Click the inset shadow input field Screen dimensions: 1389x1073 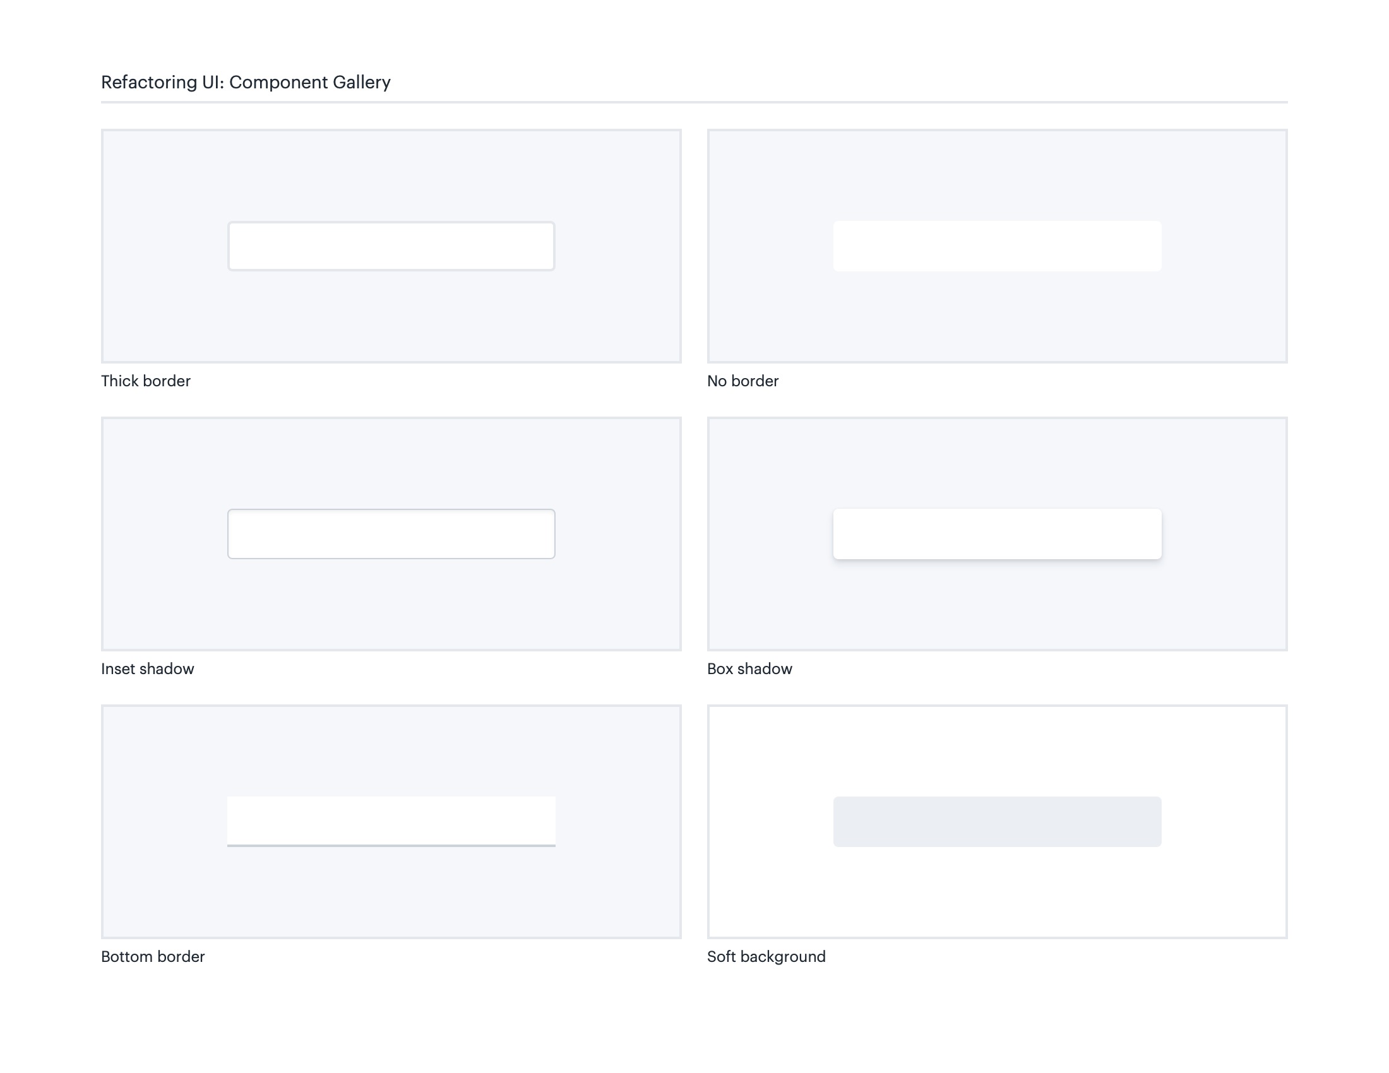391,534
